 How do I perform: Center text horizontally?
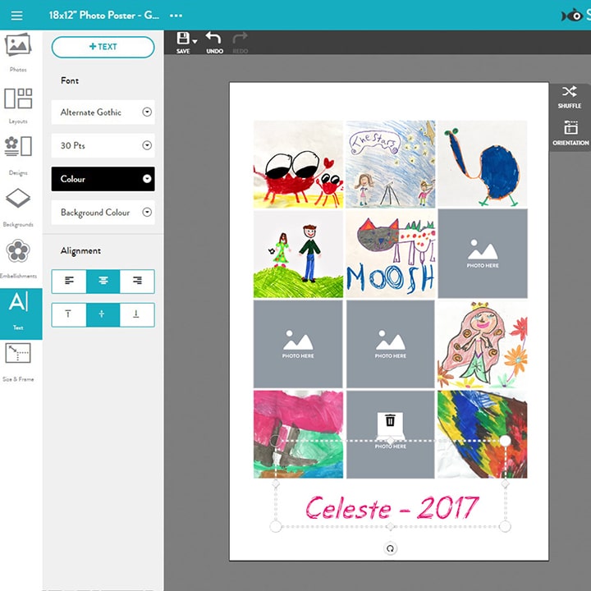coord(103,282)
